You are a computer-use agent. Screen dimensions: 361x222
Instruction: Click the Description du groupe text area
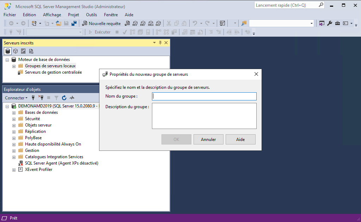[204, 116]
